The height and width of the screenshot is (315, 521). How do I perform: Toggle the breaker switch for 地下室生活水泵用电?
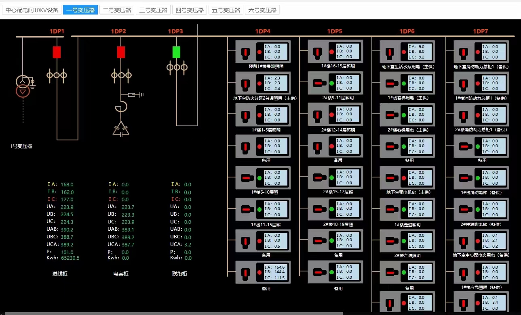click(x=390, y=52)
